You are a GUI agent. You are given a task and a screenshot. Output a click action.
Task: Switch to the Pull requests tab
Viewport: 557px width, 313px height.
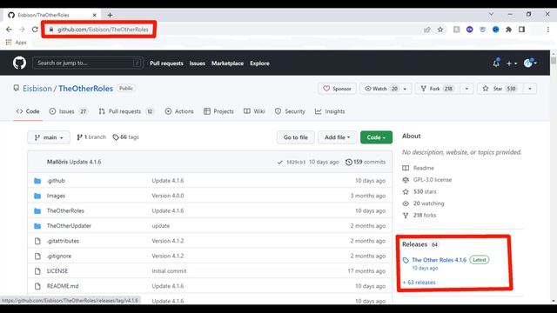click(x=126, y=111)
